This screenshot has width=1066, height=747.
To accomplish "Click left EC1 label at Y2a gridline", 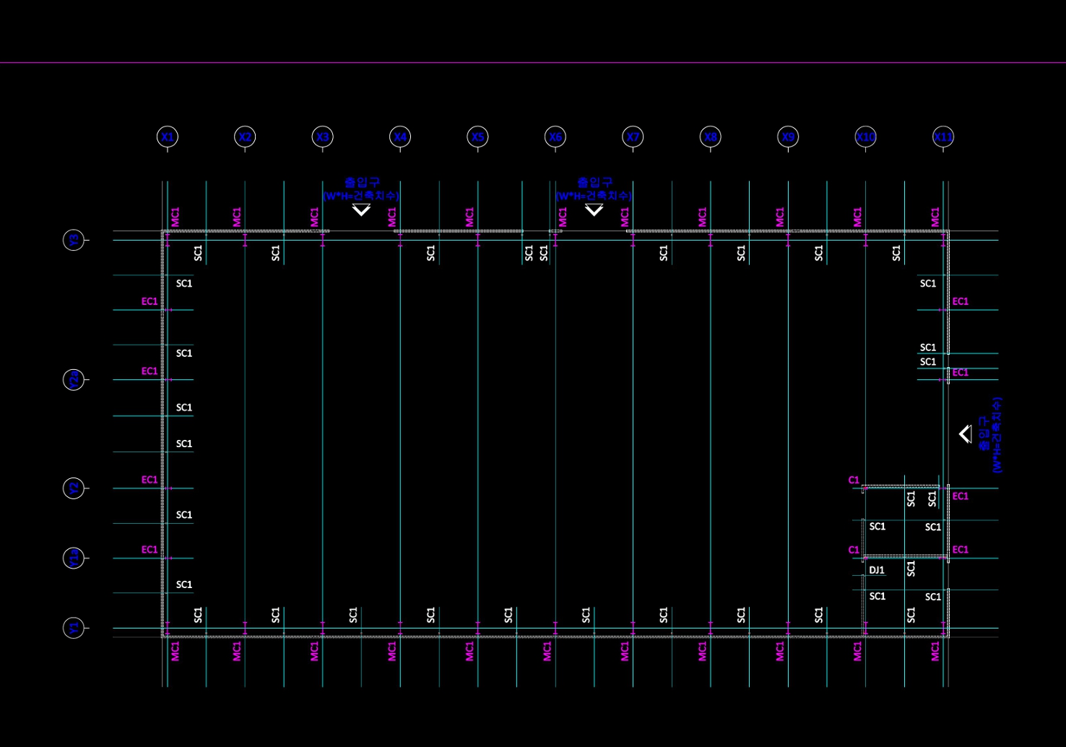I will (x=149, y=371).
